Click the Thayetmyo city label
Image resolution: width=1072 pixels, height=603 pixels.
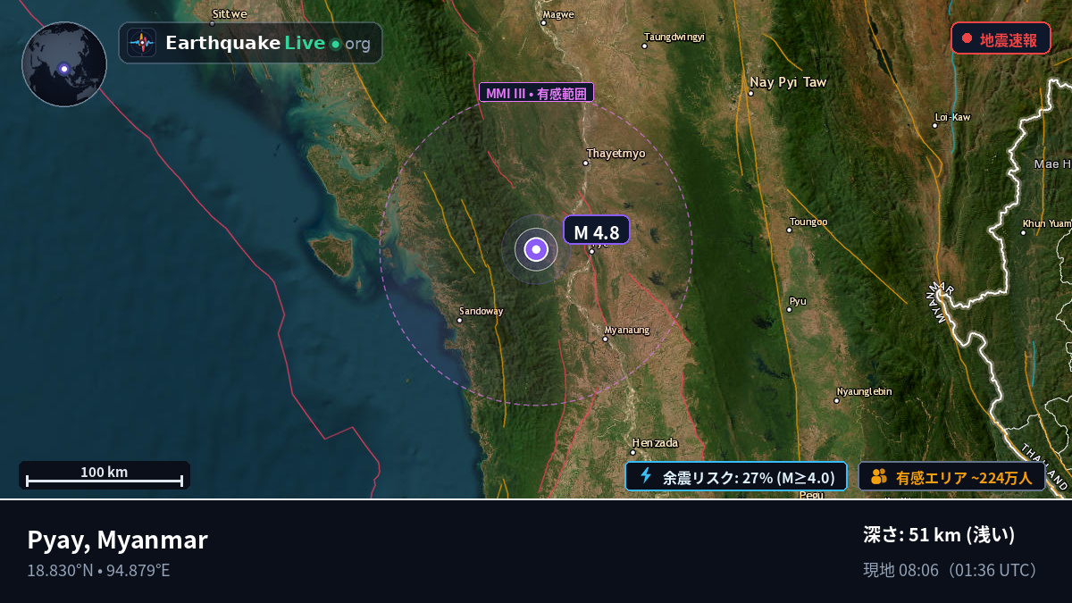pyautogui.click(x=616, y=154)
